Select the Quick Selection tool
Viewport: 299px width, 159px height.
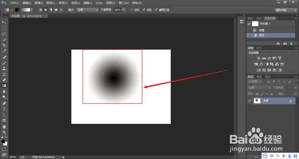(x=4, y=40)
